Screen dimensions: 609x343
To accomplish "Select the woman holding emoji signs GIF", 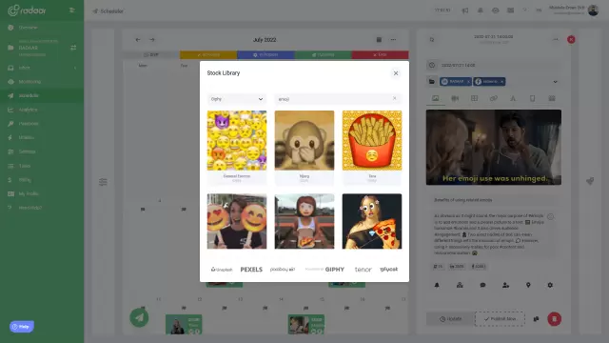I will (237, 221).
